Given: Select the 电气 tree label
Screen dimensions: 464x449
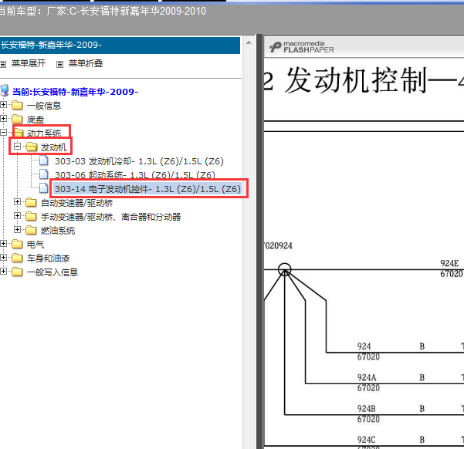Looking at the screenshot, I should tap(36, 245).
